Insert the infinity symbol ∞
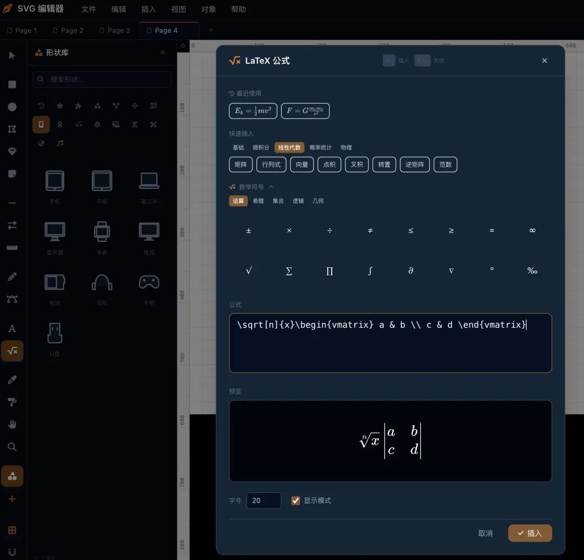Screen dimensions: 584x560 coord(532,230)
